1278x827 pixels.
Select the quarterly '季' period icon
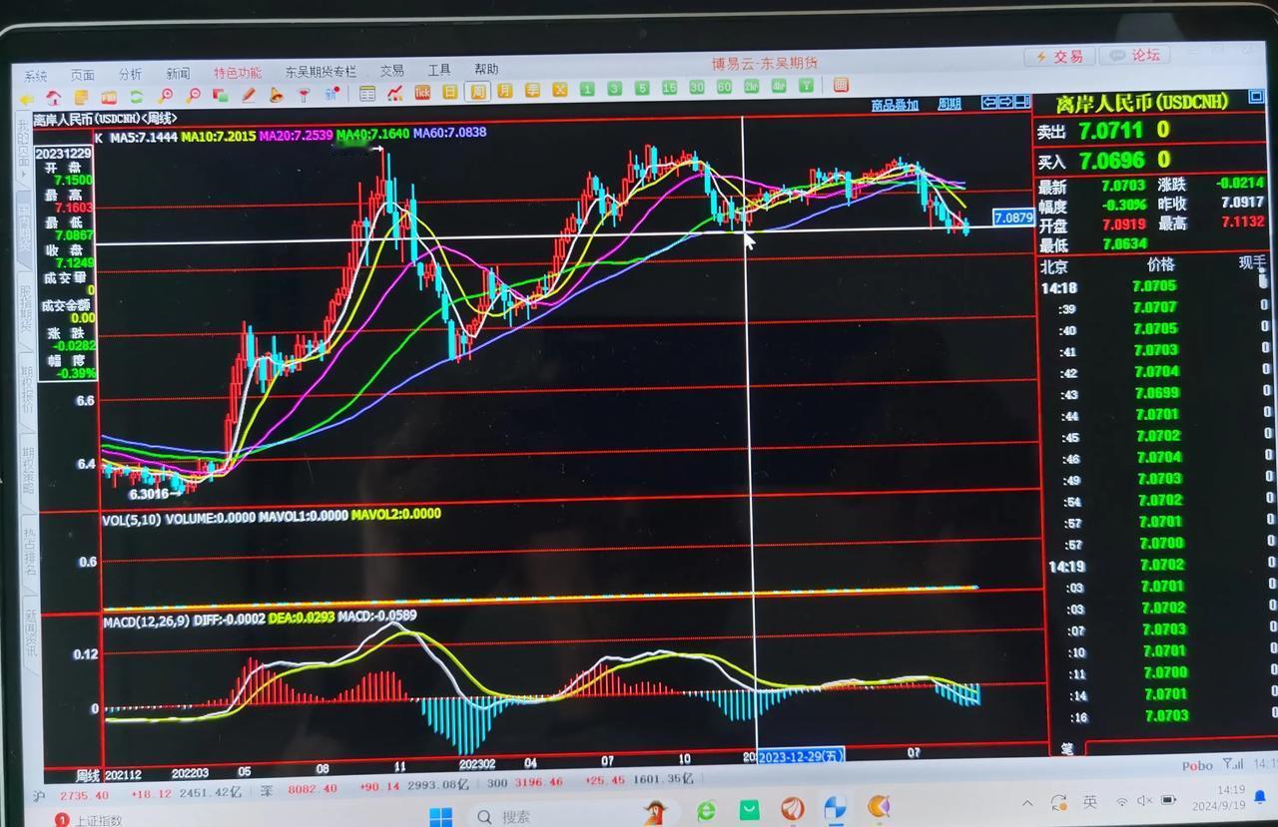pos(533,91)
